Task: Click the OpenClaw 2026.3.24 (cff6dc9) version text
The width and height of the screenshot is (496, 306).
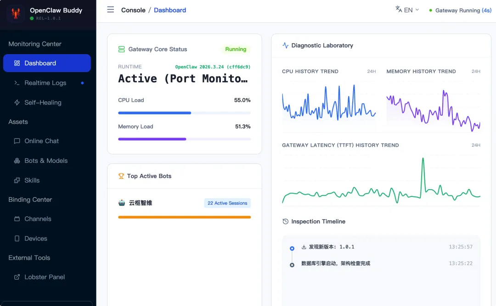Action: click(x=213, y=67)
